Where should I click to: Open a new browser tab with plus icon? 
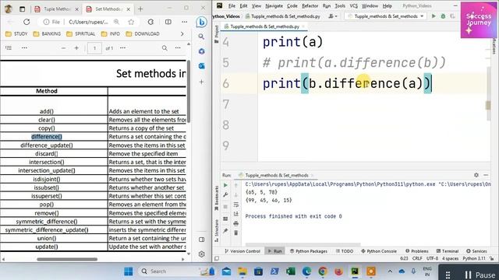tap(140, 9)
